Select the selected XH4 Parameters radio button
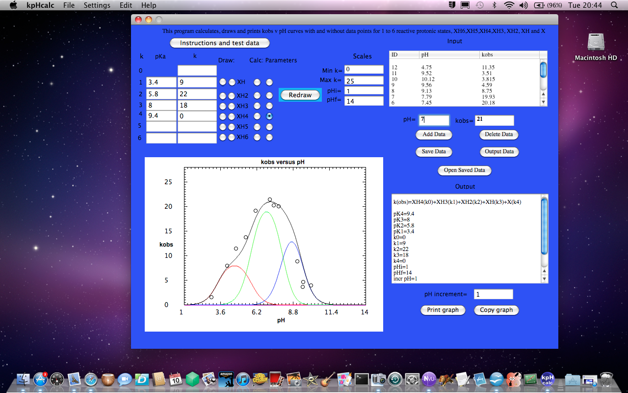This screenshot has height=393, width=628. [269, 116]
